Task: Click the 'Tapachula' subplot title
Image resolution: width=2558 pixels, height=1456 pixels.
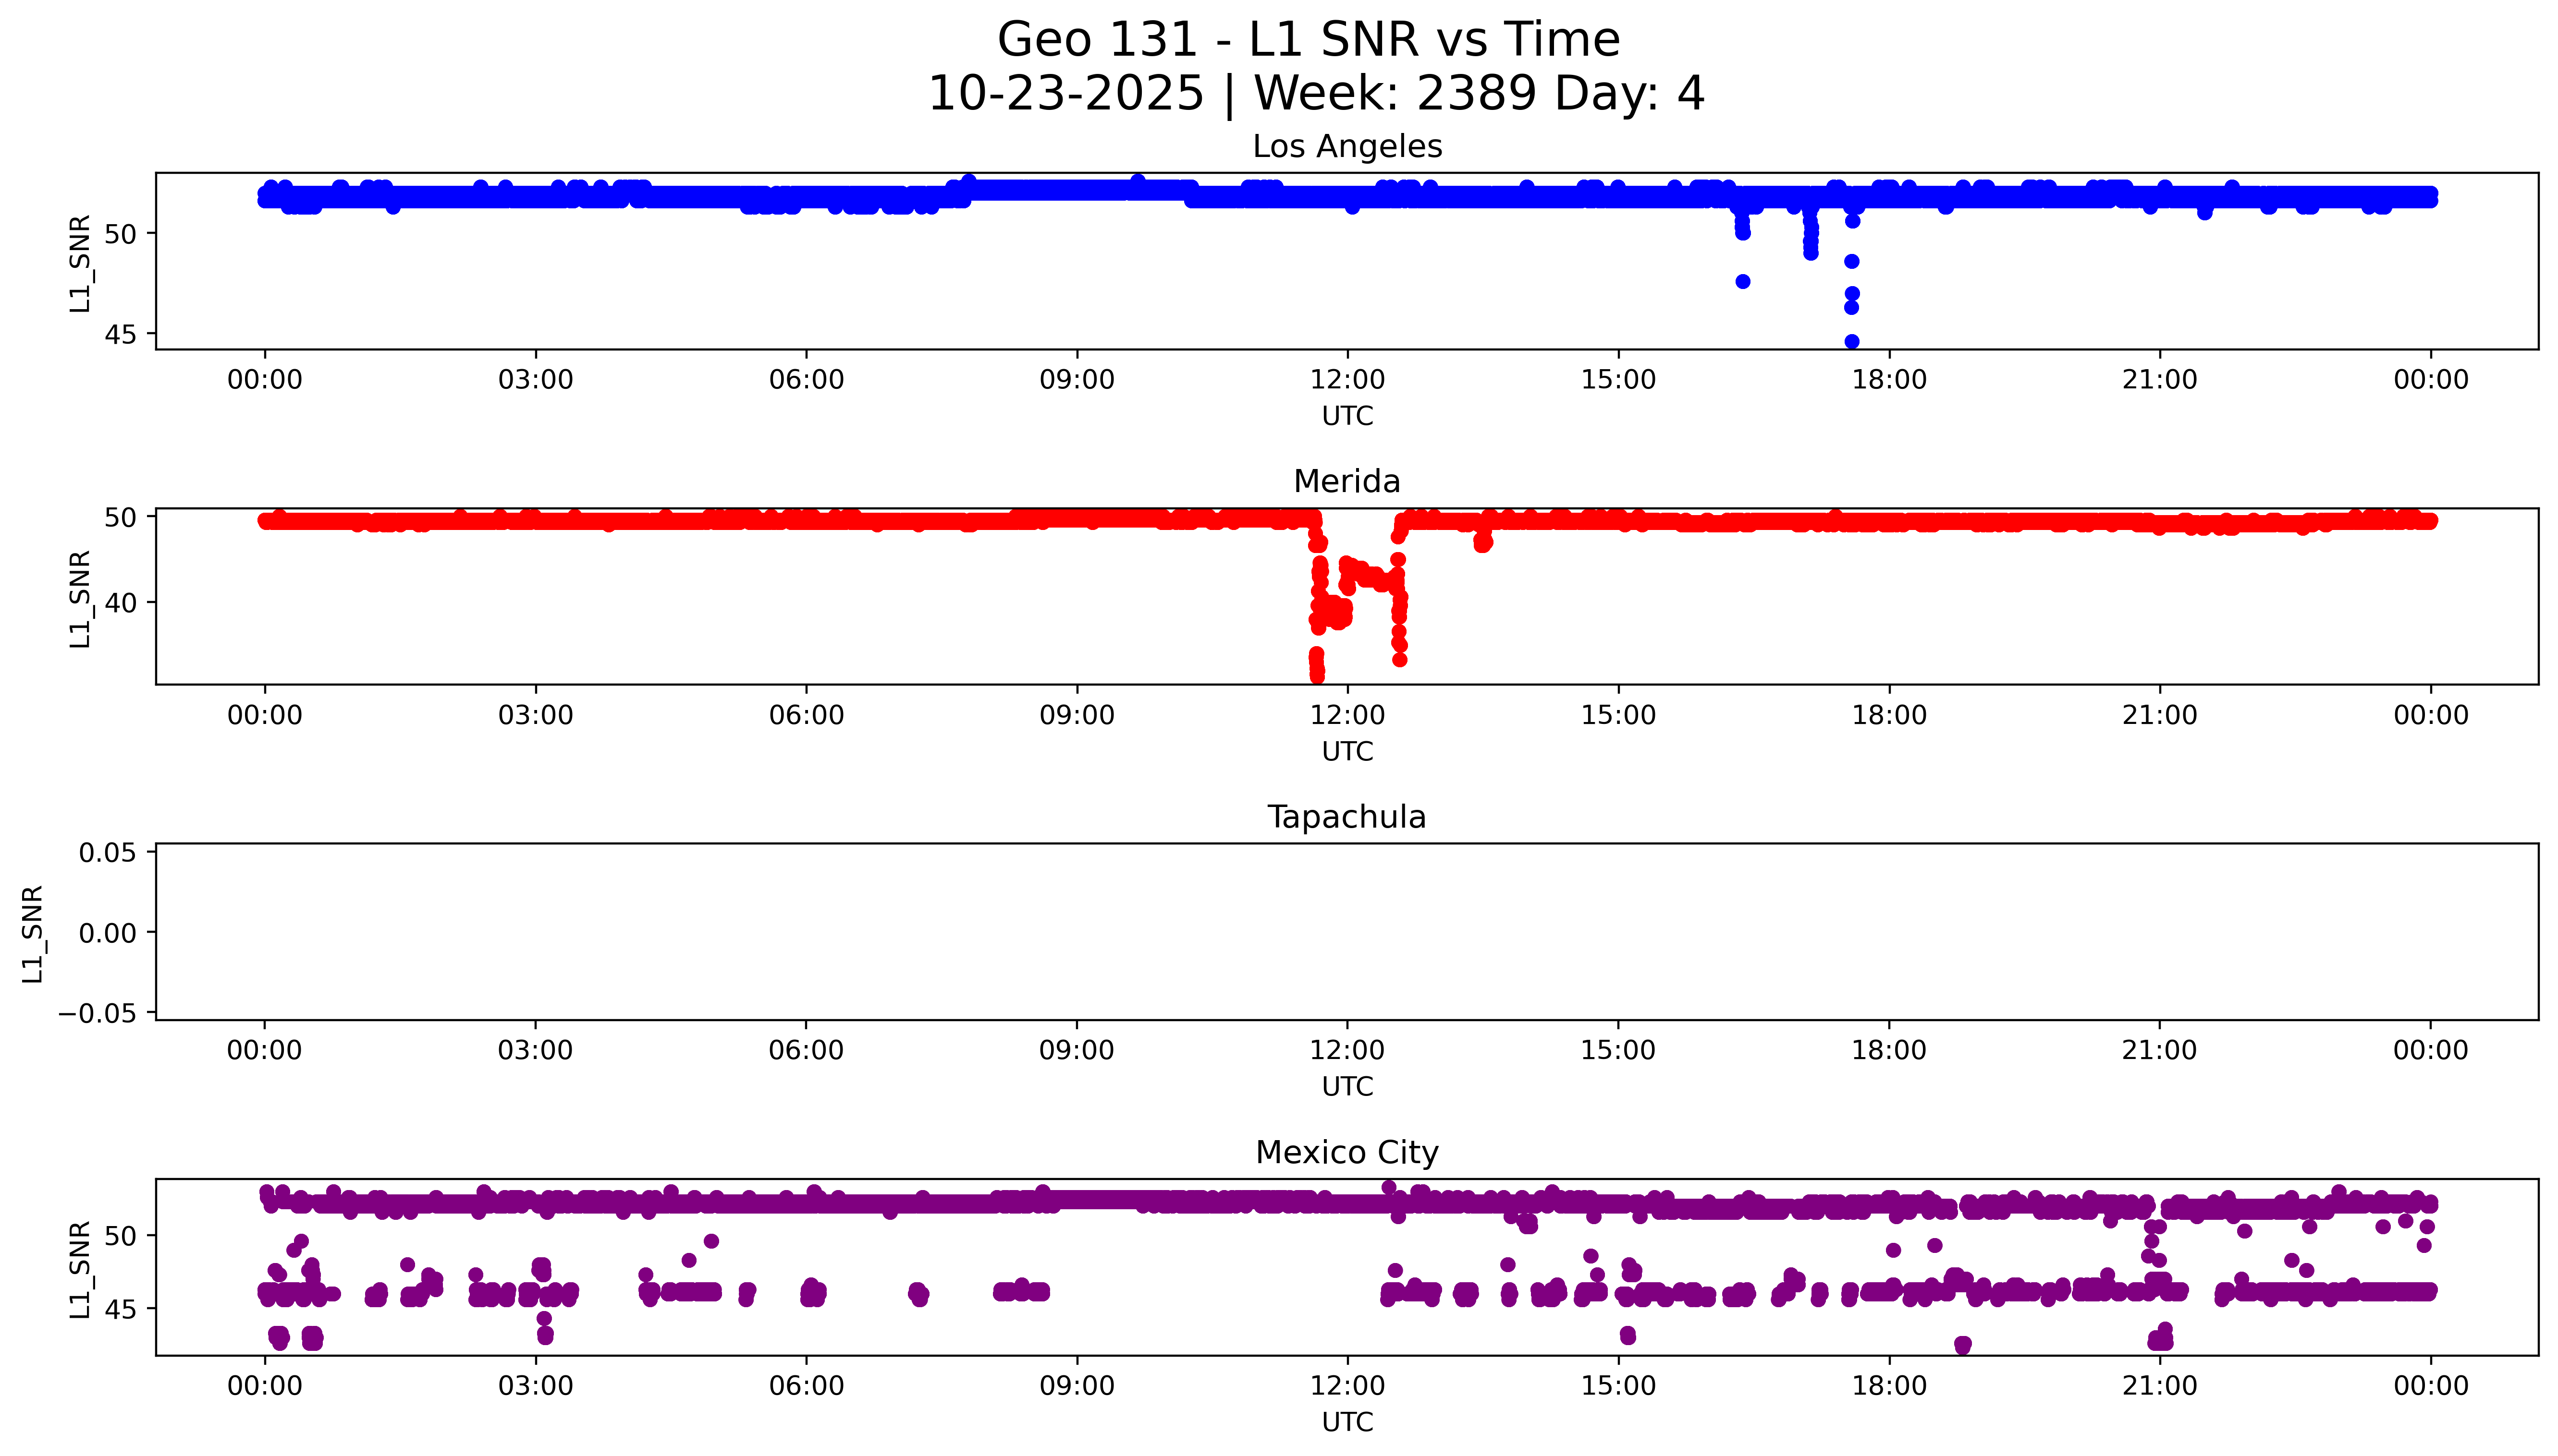Action: [1346, 817]
